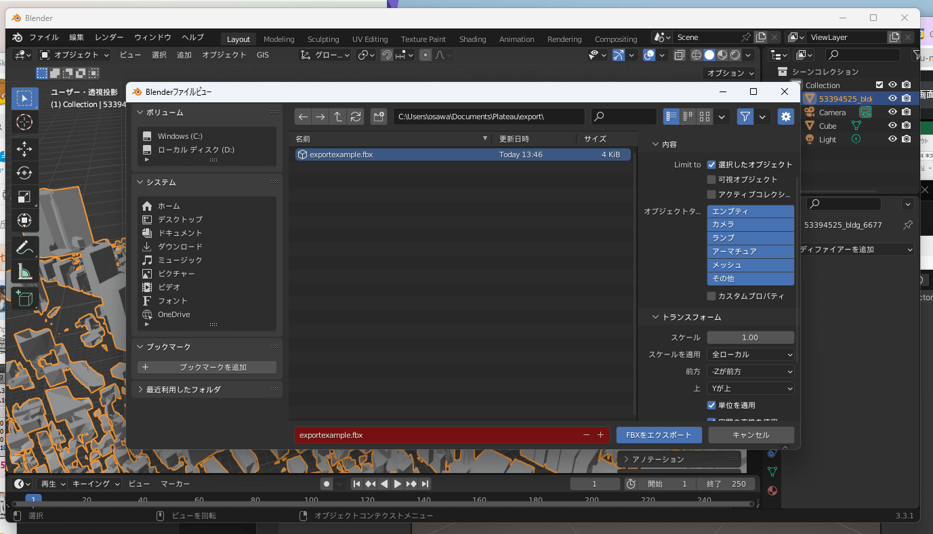Screen dimensions: 933x534
Task: Select the Measure tool
Action: pos(24,272)
